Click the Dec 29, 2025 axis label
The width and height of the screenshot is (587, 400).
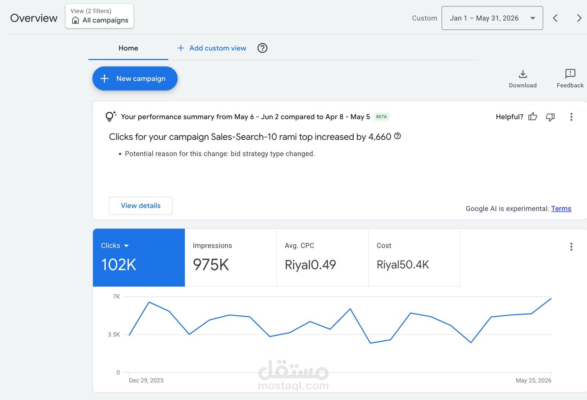click(146, 381)
